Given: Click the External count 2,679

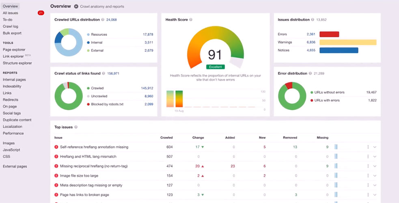Looking at the screenshot, I should click(149, 50).
